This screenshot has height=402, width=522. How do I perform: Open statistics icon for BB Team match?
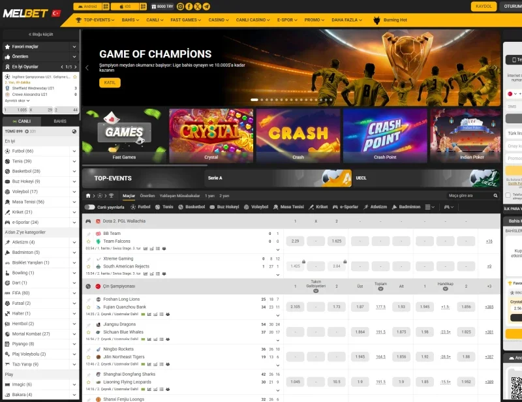[x=146, y=249]
